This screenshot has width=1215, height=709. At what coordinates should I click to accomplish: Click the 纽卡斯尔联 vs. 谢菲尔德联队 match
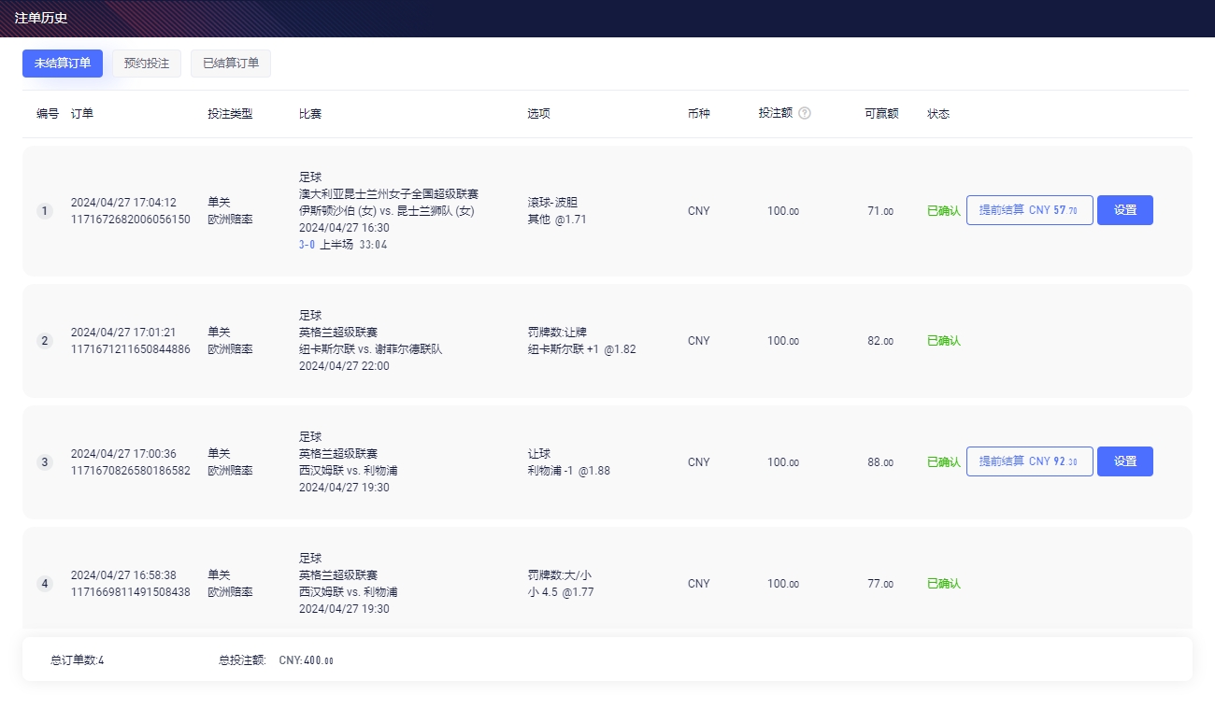coord(370,349)
